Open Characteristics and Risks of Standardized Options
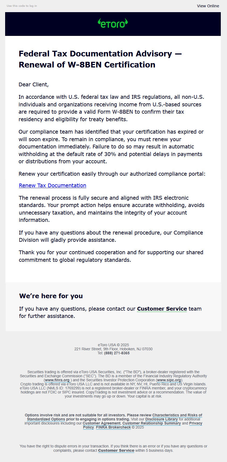The image size is (227, 462). pos(177,415)
